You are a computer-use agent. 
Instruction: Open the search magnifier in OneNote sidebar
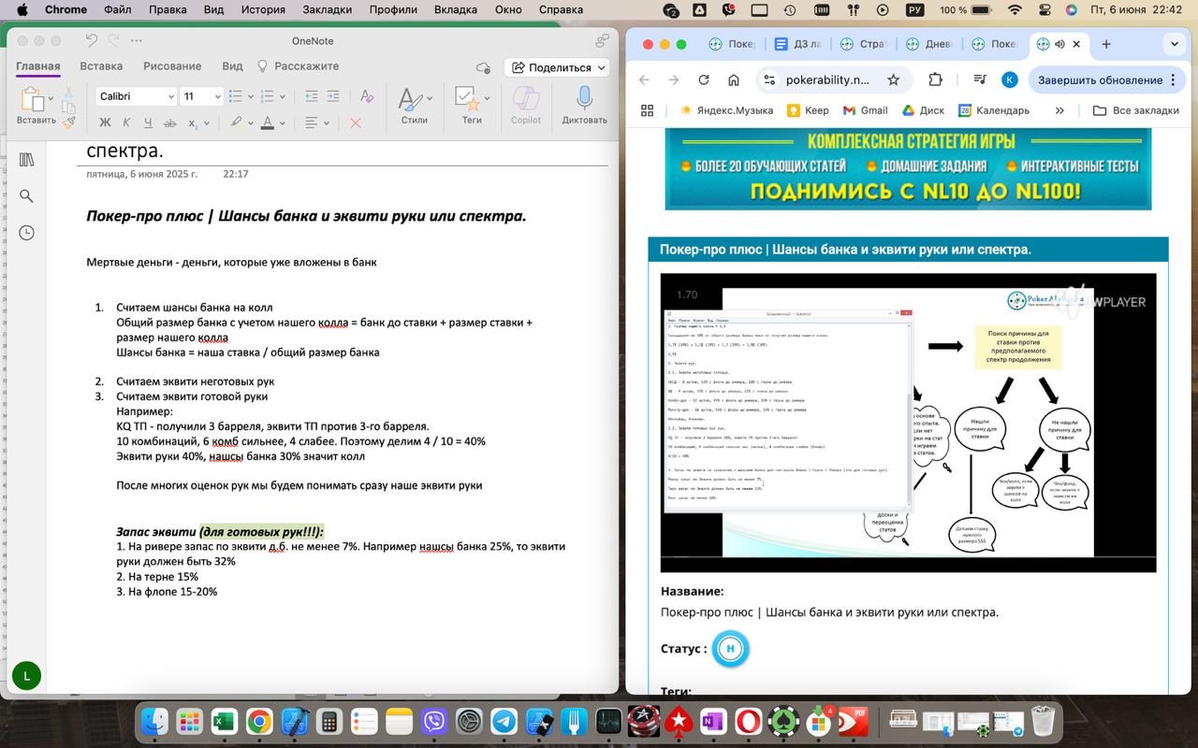click(x=26, y=196)
